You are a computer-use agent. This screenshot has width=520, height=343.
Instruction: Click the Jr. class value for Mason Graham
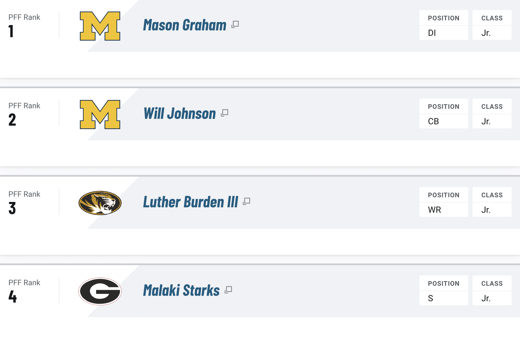point(486,33)
